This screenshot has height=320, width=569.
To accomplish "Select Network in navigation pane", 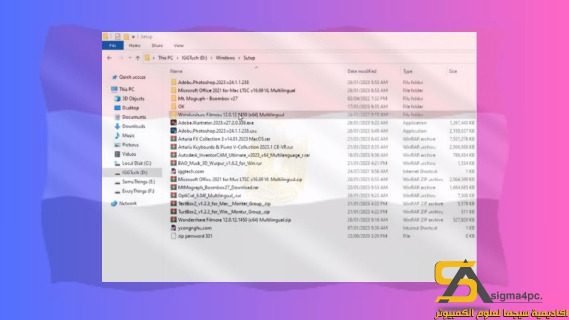I will [x=128, y=203].
